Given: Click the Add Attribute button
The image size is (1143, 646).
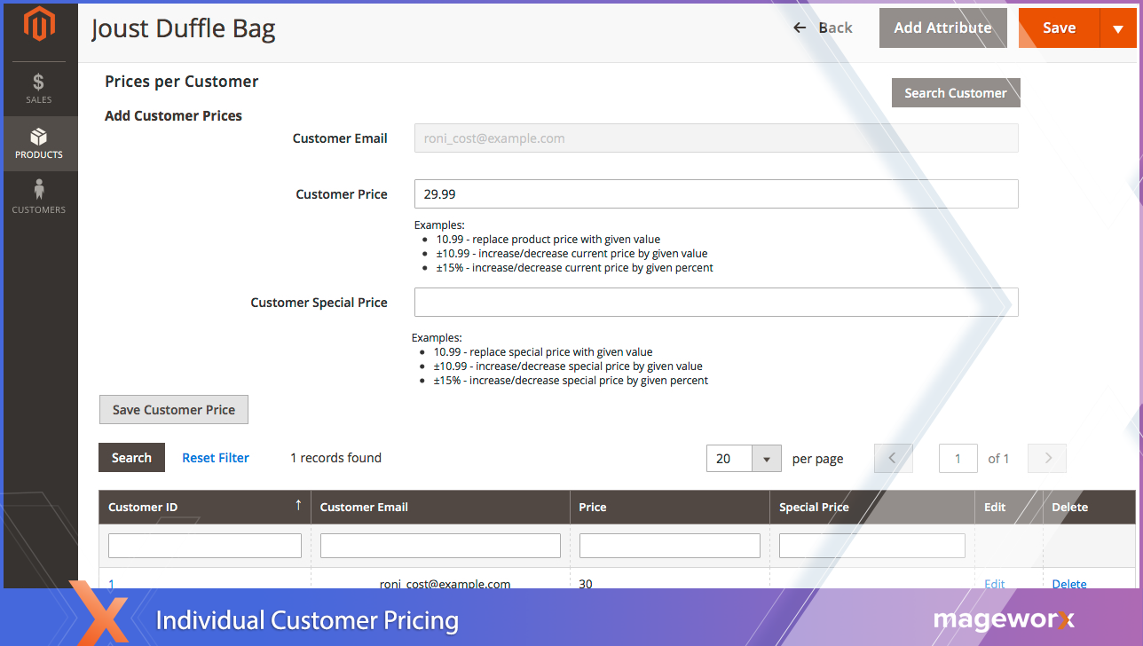Looking at the screenshot, I should [x=942, y=28].
